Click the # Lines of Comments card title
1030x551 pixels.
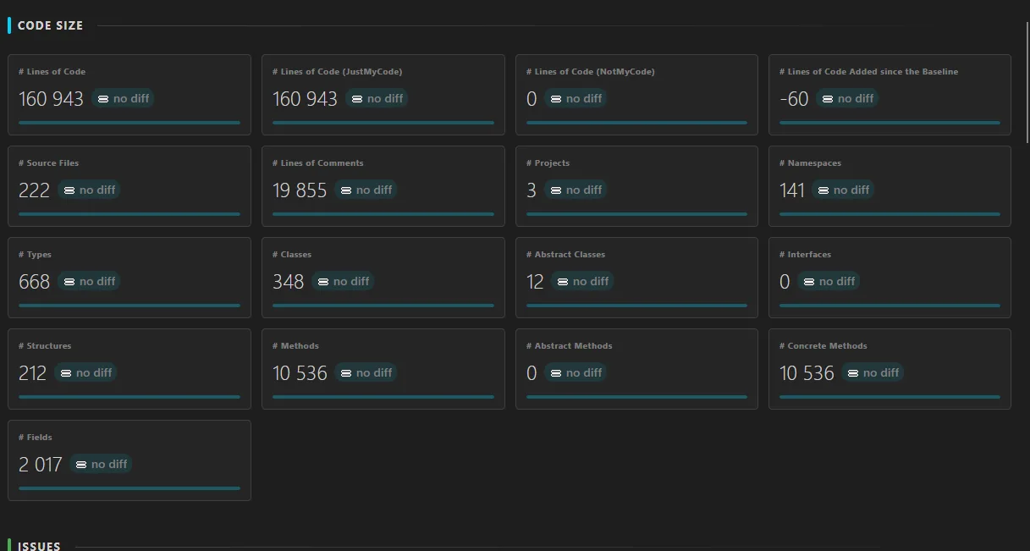click(317, 163)
